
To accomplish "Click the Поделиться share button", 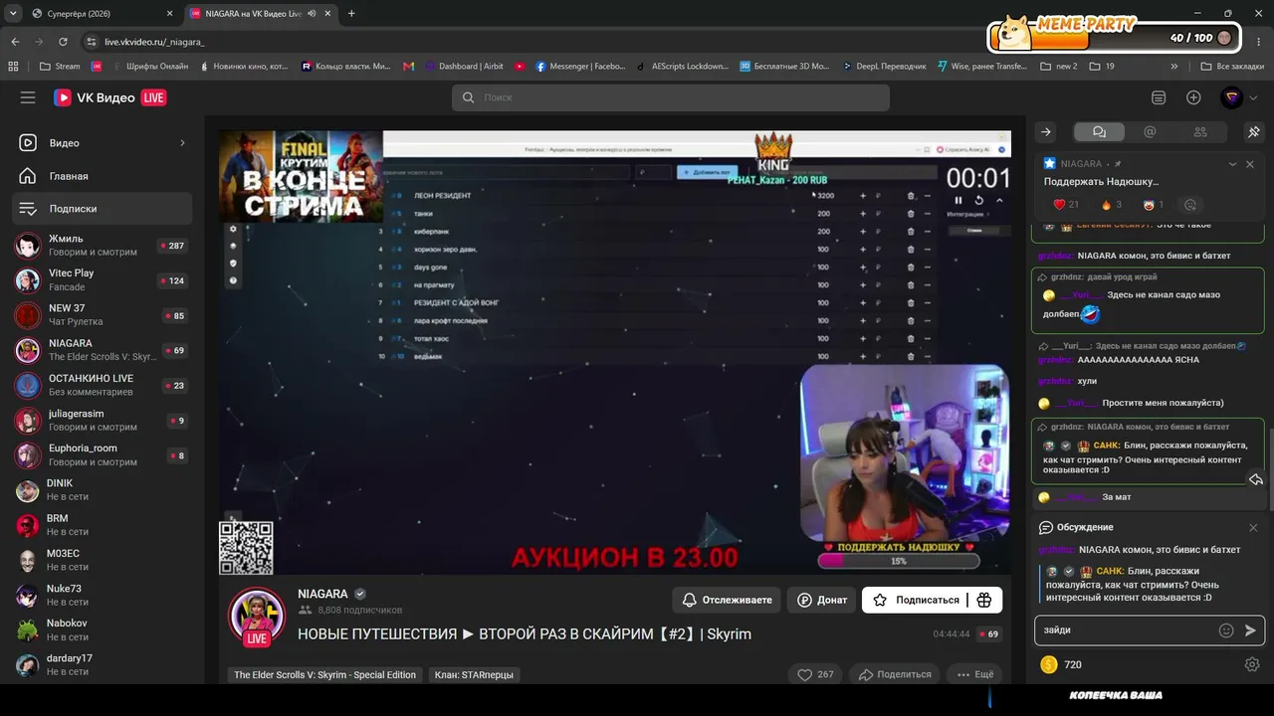I will tap(895, 674).
